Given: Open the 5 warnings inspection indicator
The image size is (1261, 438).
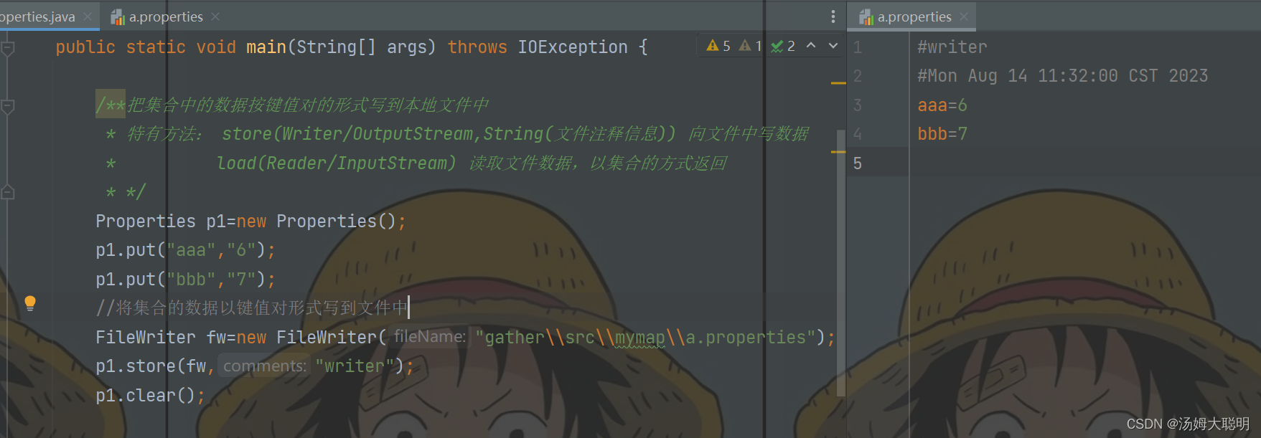Looking at the screenshot, I should click(x=718, y=46).
